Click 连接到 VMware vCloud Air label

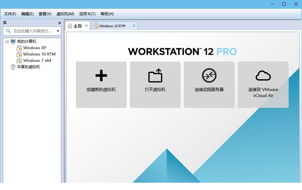[263, 93]
